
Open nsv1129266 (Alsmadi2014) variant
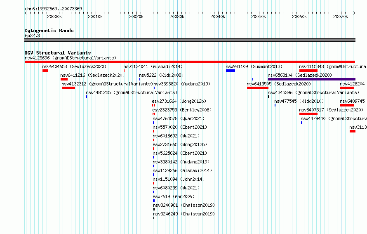coord(182,170)
